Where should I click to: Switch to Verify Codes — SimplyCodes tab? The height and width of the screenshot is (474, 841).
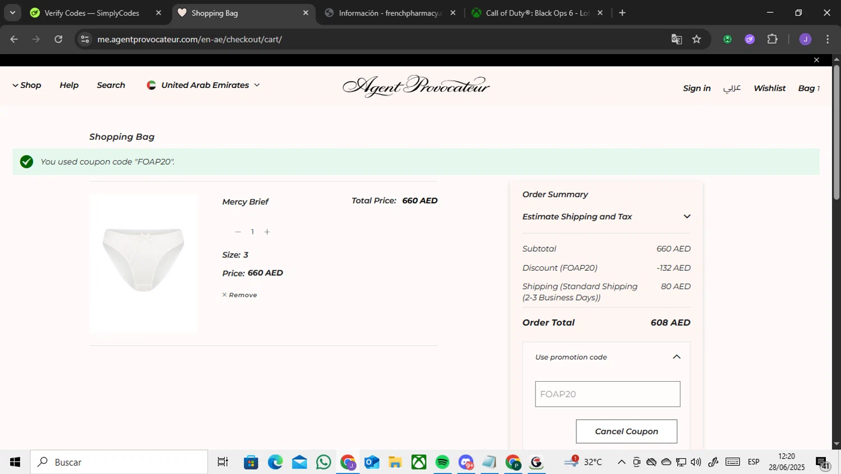(x=91, y=13)
